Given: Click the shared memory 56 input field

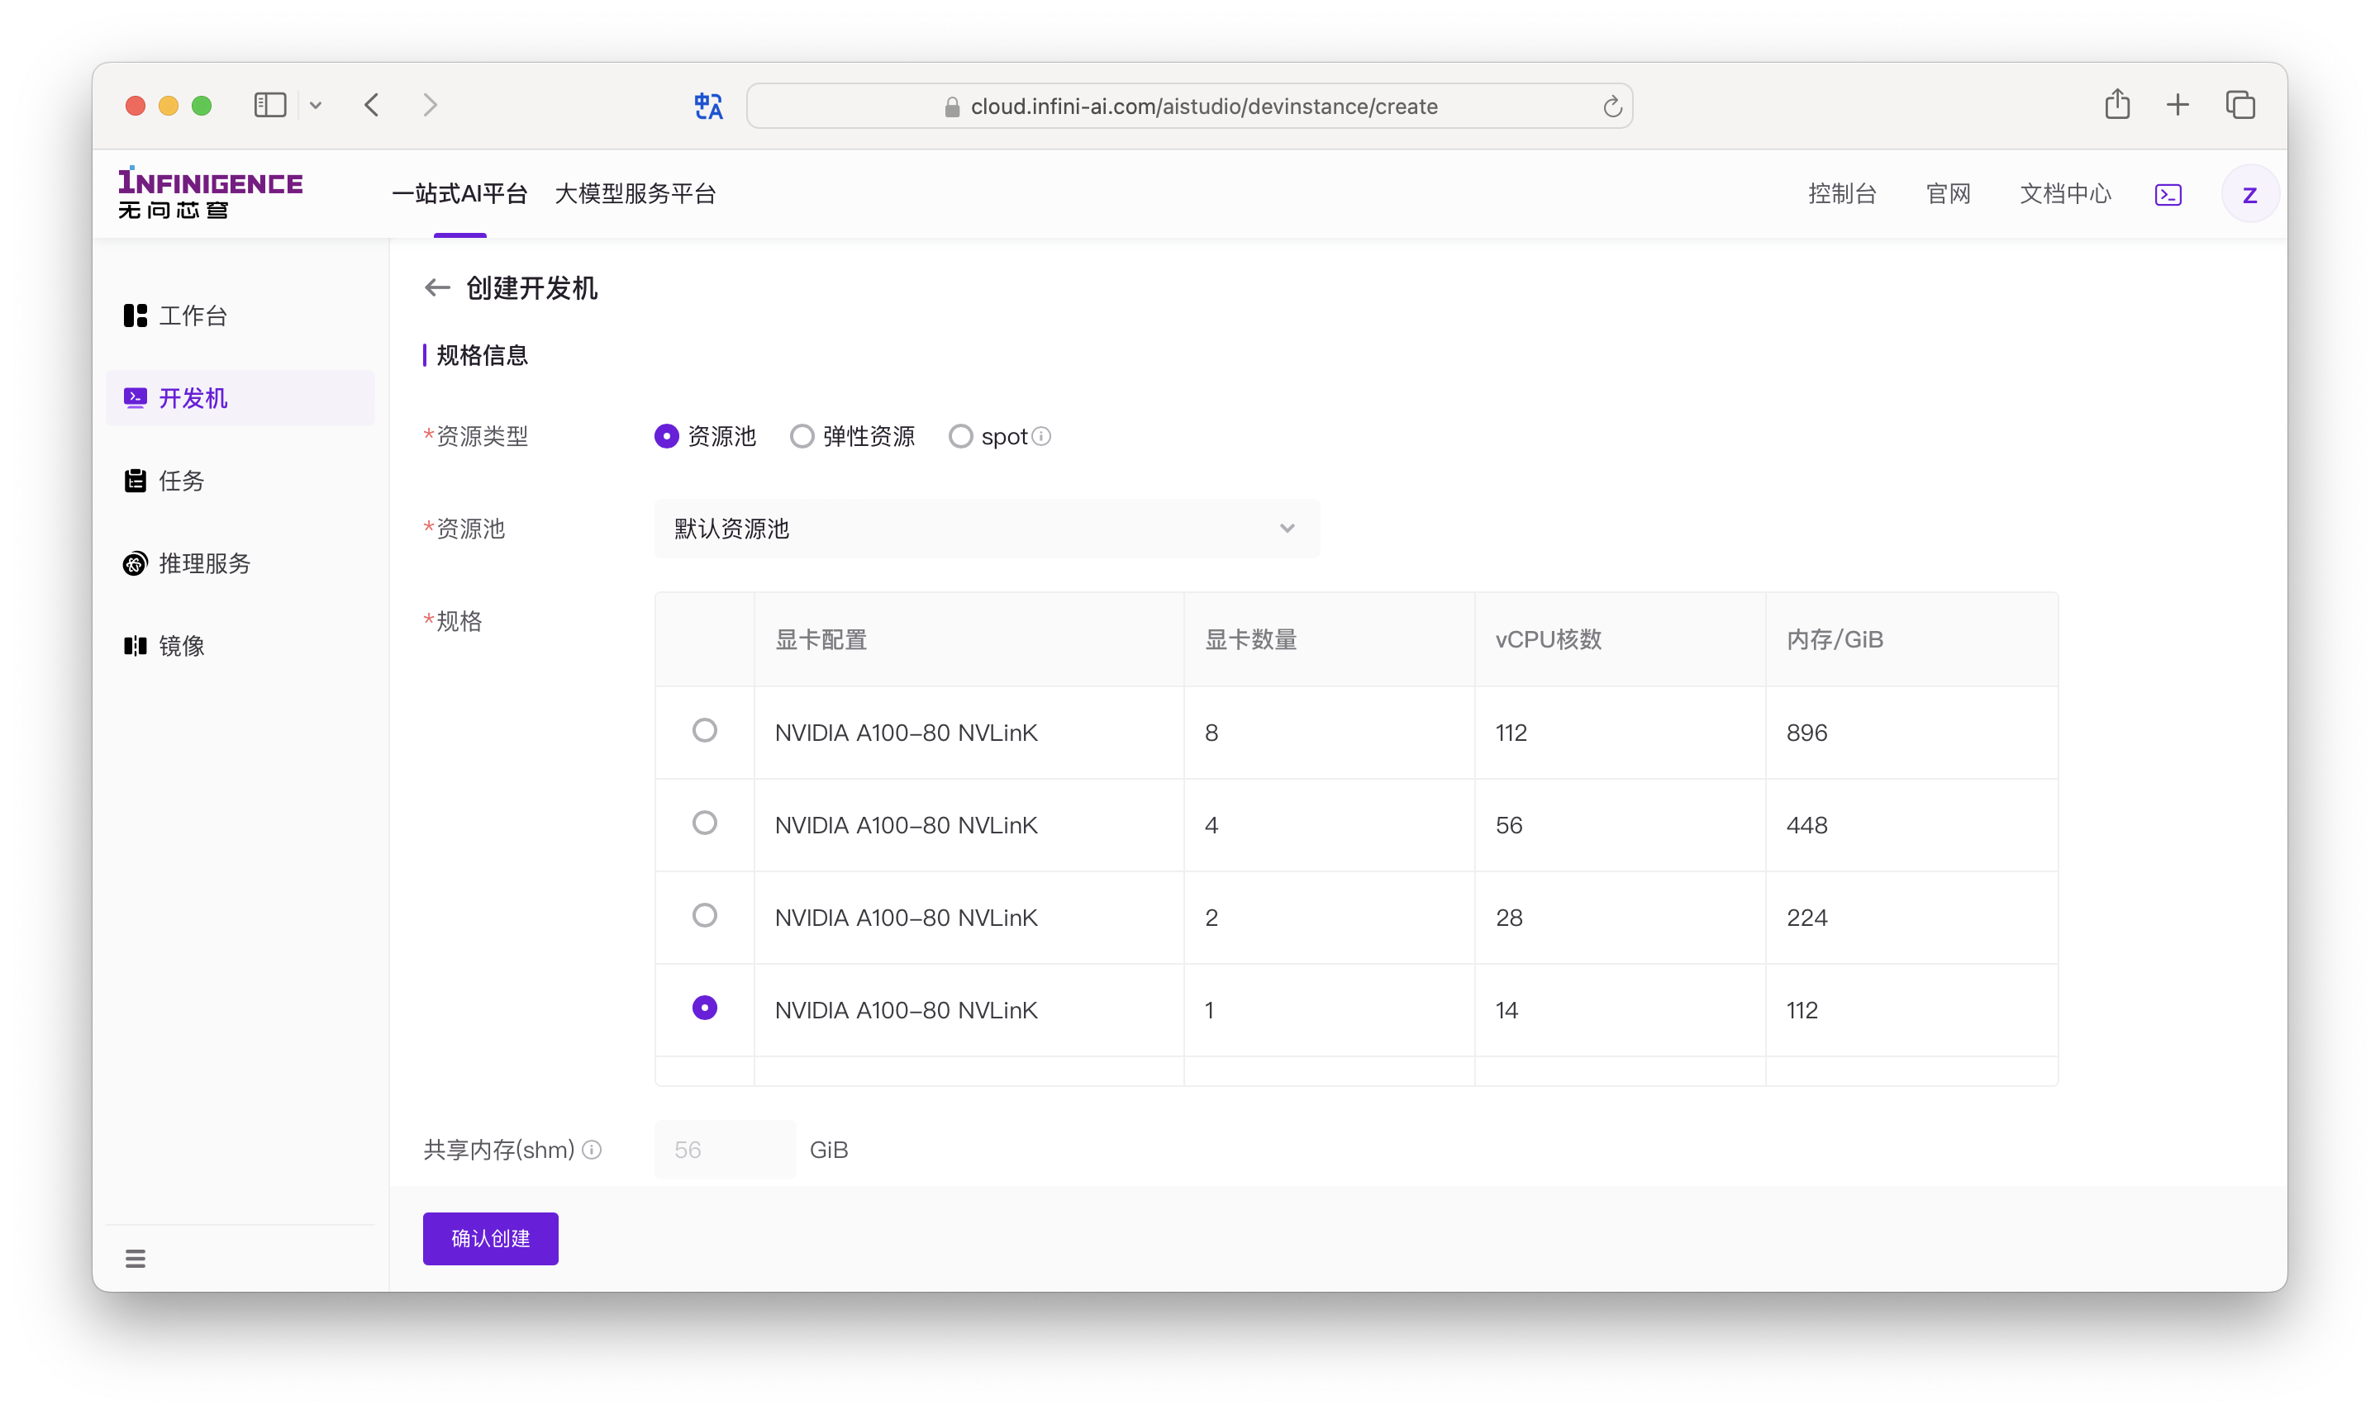Looking at the screenshot, I should [x=725, y=1150].
